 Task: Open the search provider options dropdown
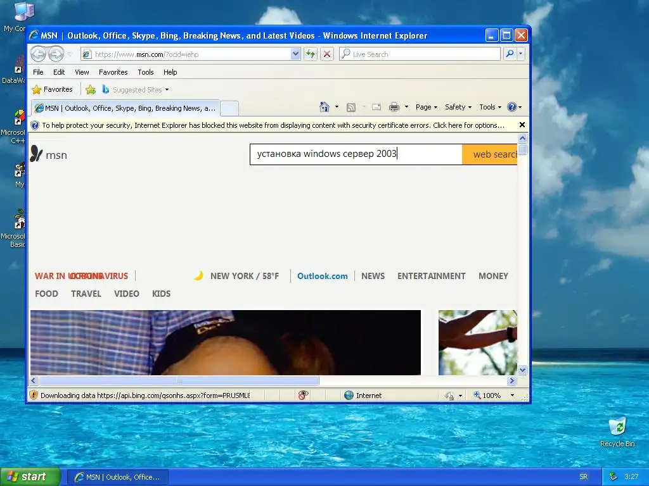tap(521, 54)
